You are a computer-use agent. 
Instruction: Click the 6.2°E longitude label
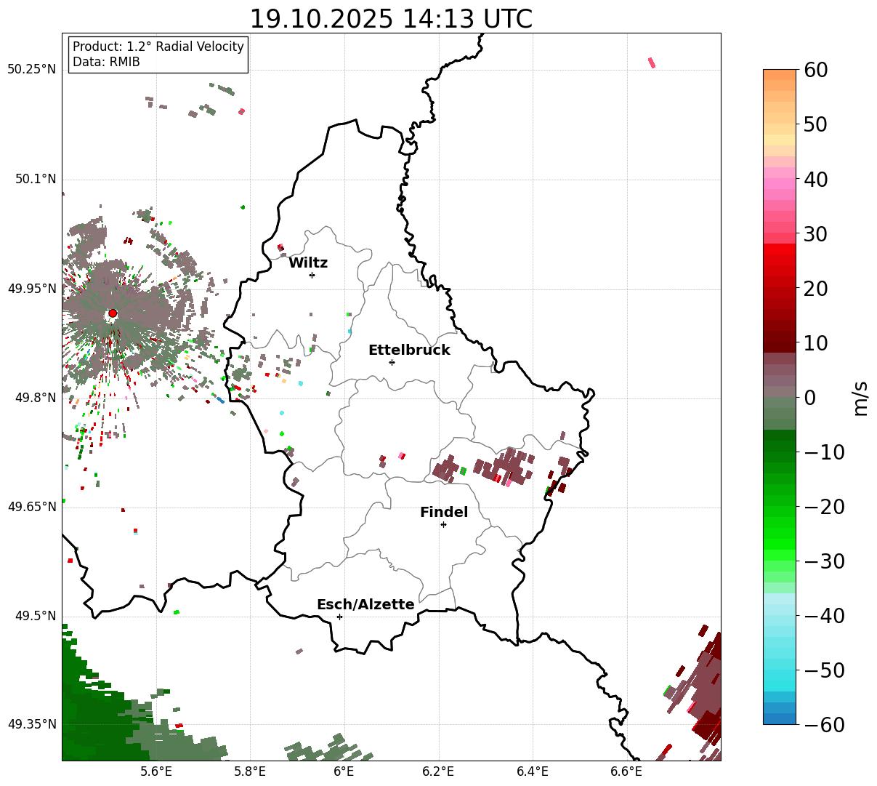tap(439, 772)
